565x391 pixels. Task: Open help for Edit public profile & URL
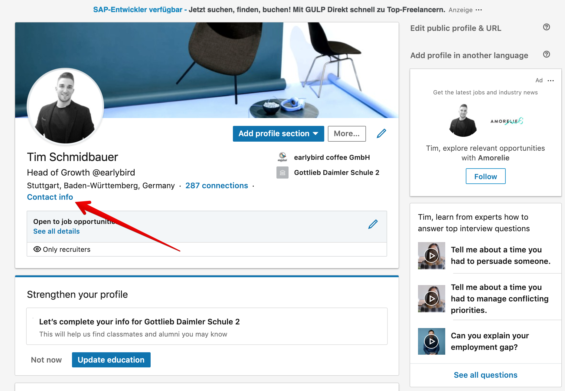(x=546, y=27)
